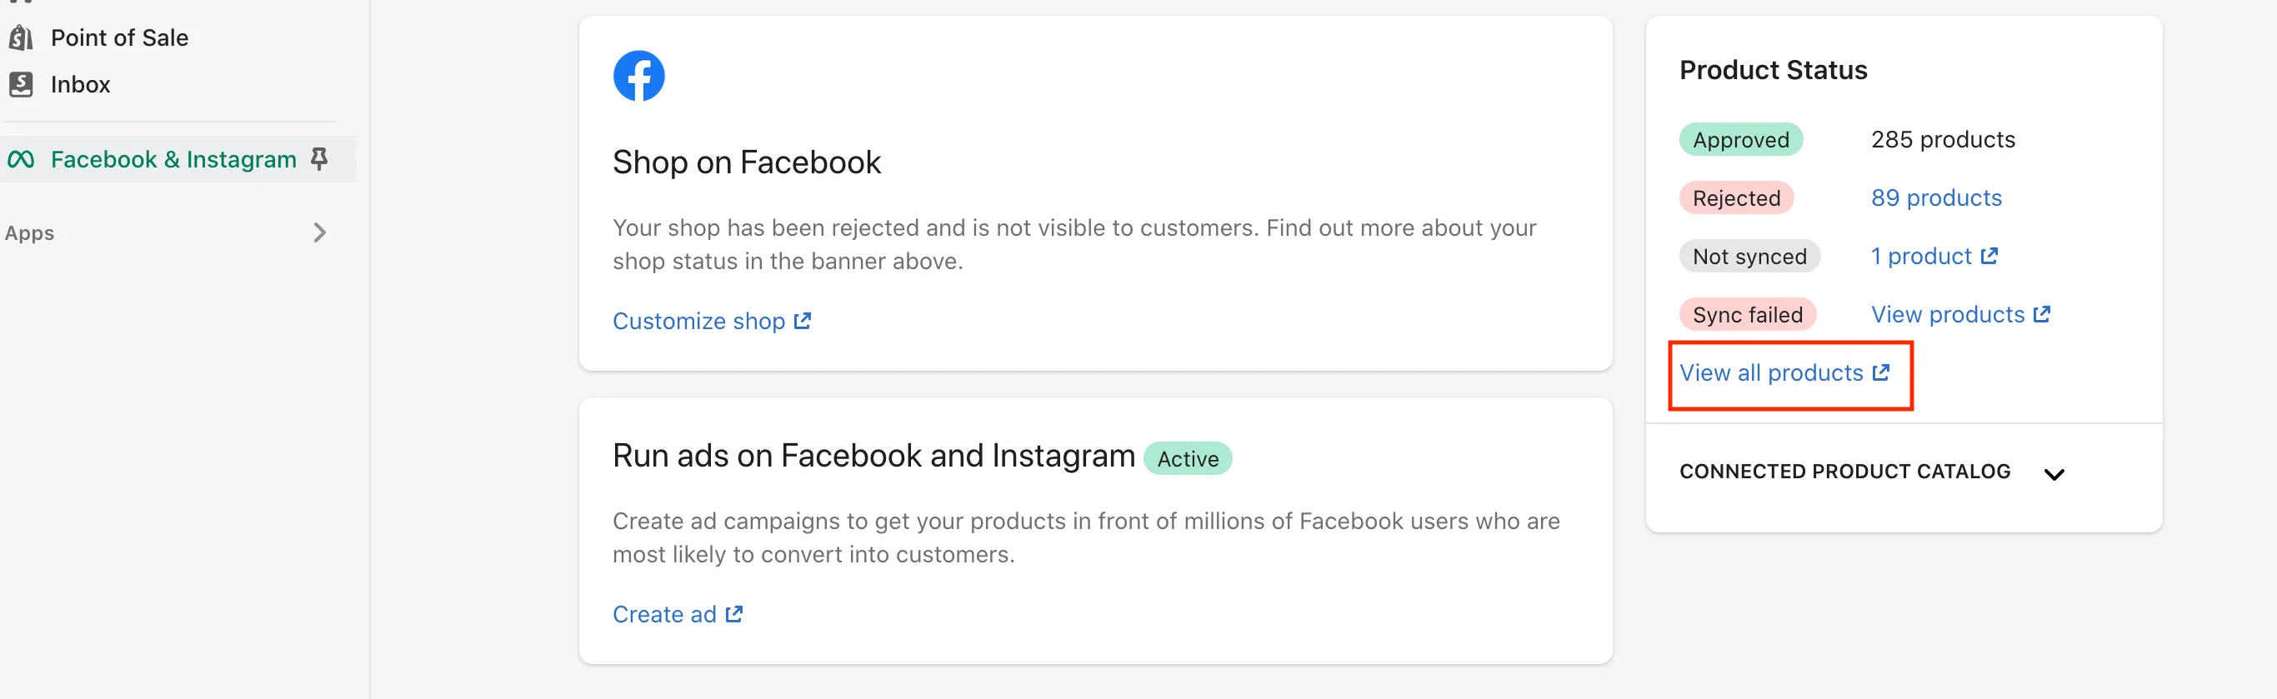View the 89 rejected products
The height and width of the screenshot is (699, 2277).
pyautogui.click(x=1936, y=198)
